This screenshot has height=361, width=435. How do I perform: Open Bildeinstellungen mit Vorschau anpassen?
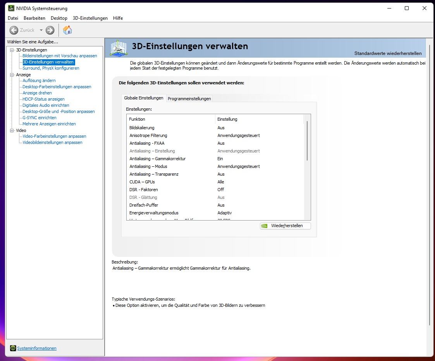click(60, 56)
